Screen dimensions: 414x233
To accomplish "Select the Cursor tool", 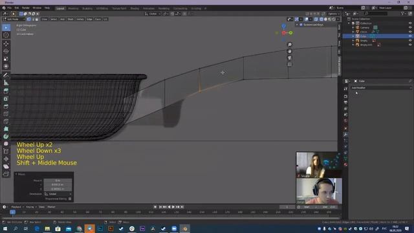I will 6,35.
